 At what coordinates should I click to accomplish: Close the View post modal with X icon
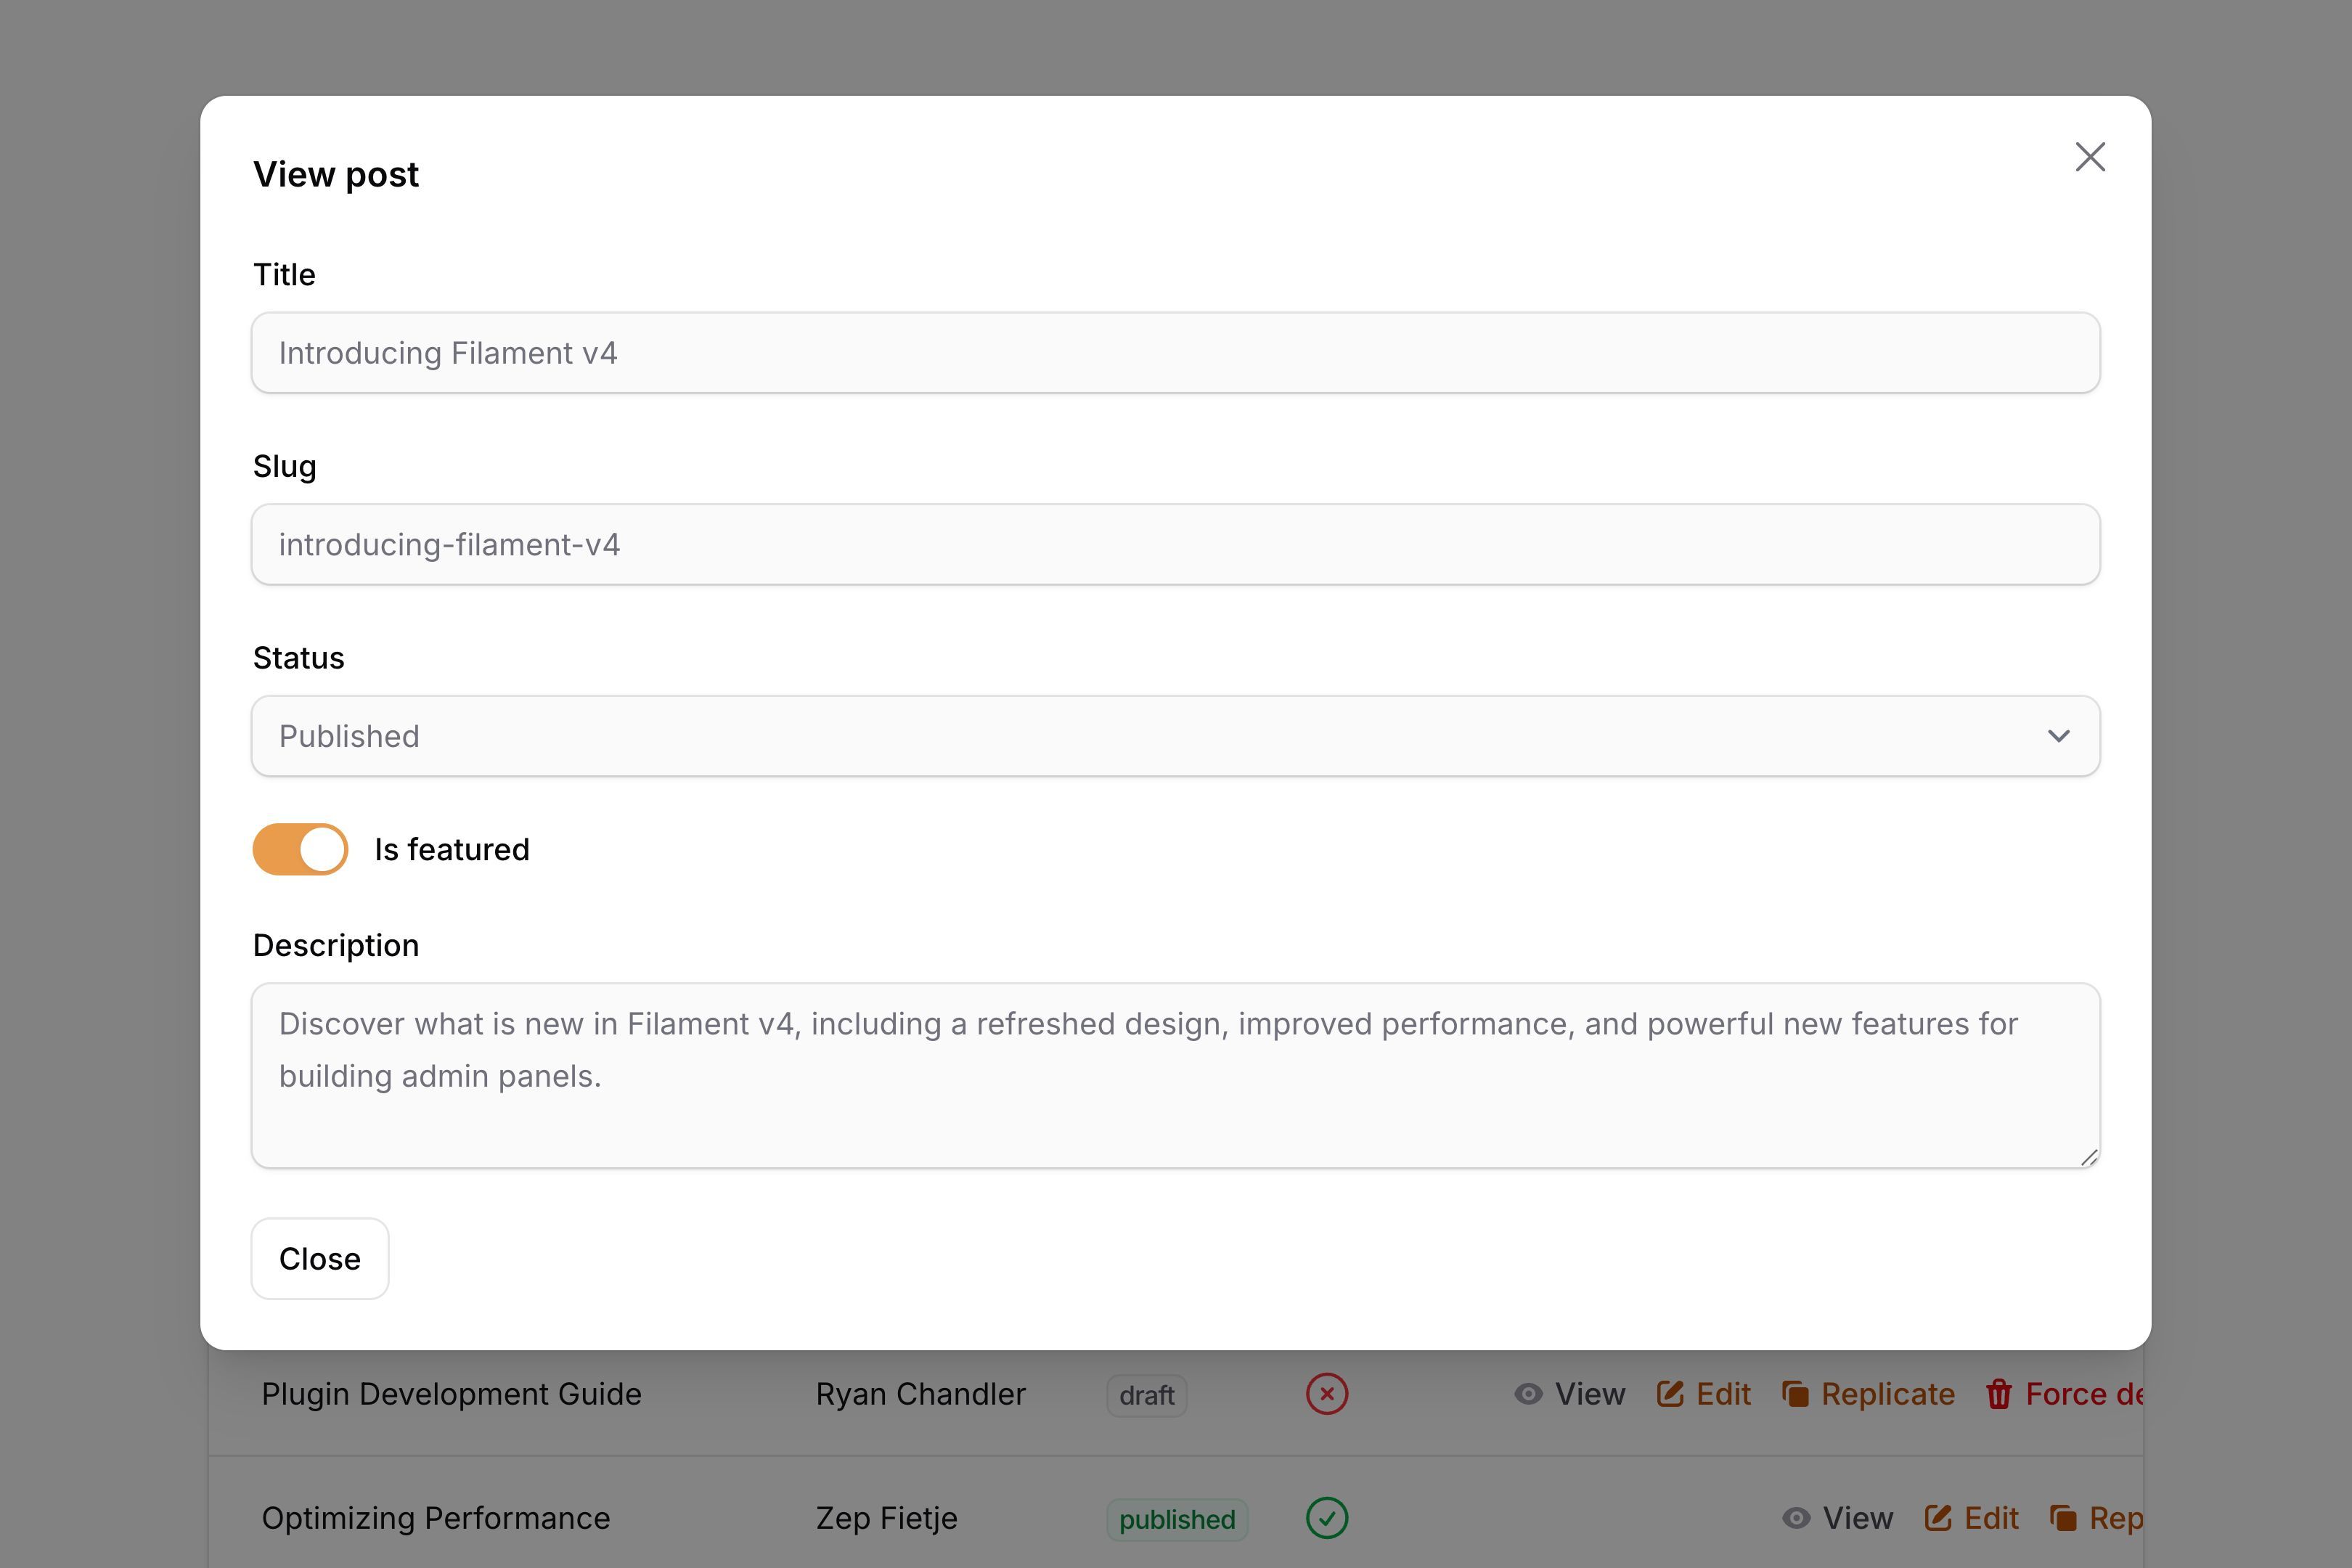2090,157
